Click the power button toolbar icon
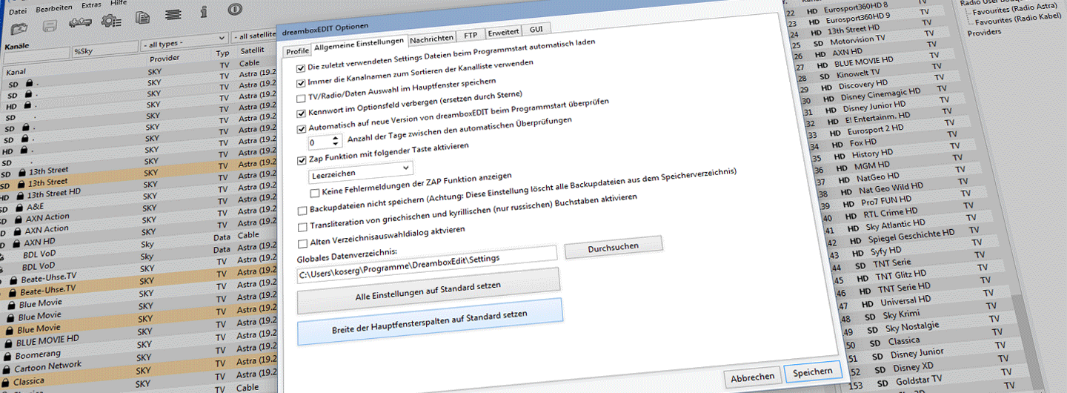The width and height of the screenshot is (1067, 393). 235,10
